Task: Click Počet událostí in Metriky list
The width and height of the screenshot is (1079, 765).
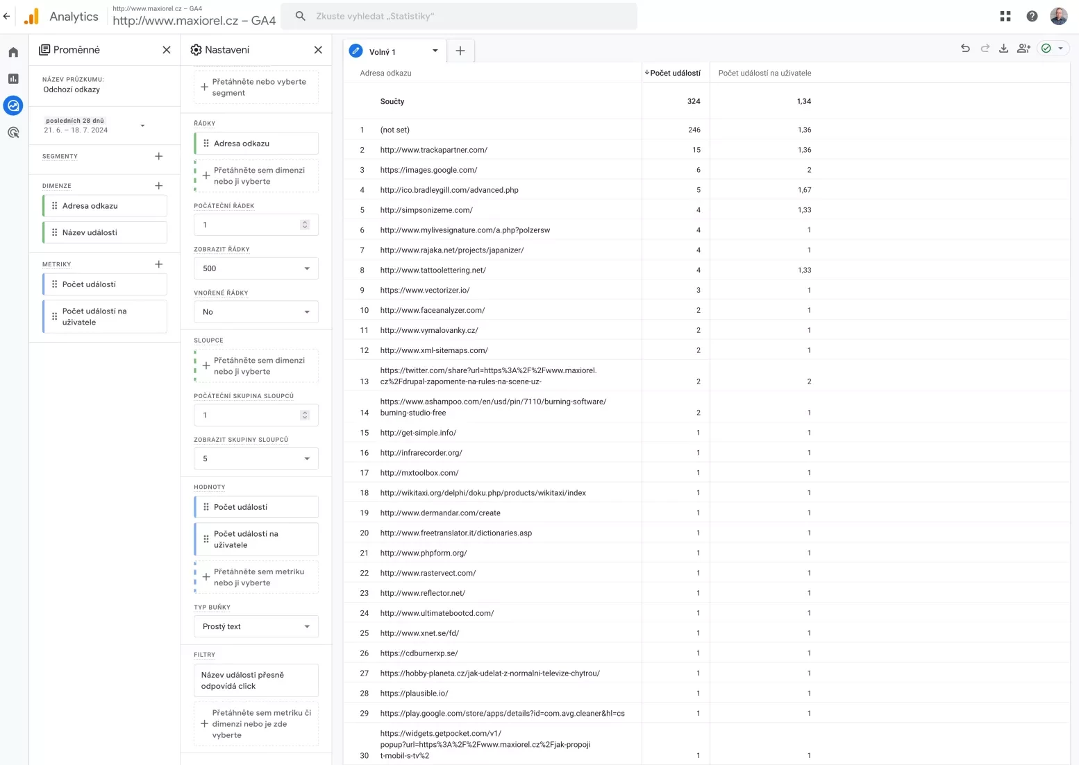Action: (x=105, y=284)
